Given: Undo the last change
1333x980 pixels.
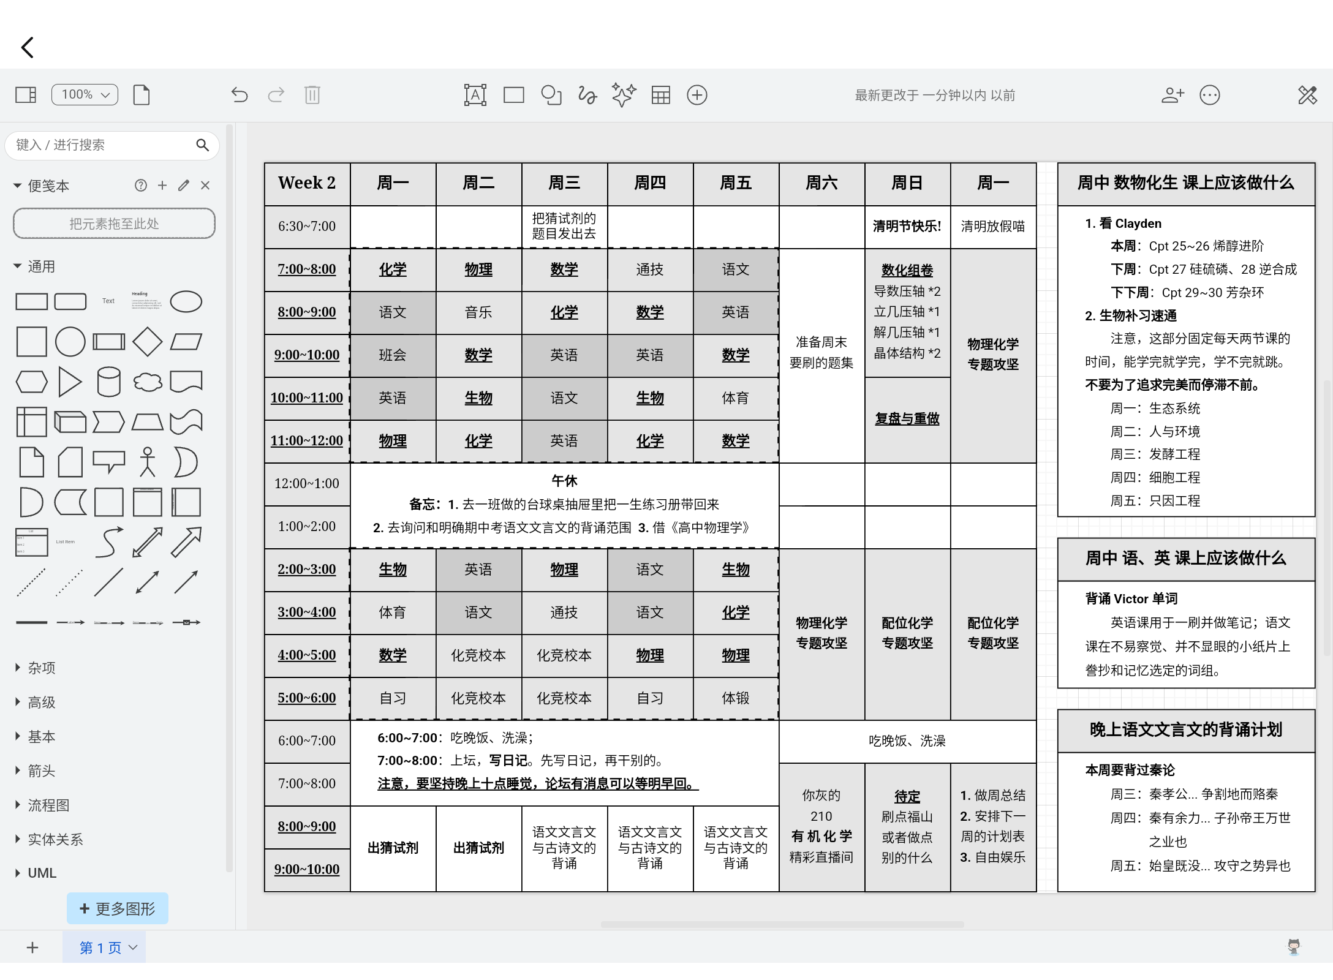Looking at the screenshot, I should pyautogui.click(x=239, y=95).
